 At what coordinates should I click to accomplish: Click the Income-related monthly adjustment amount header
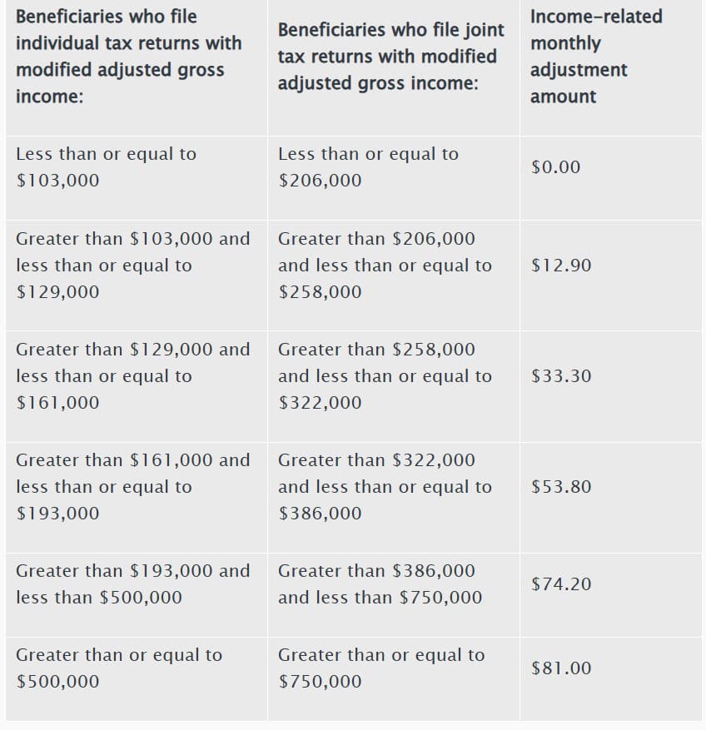[596, 57]
